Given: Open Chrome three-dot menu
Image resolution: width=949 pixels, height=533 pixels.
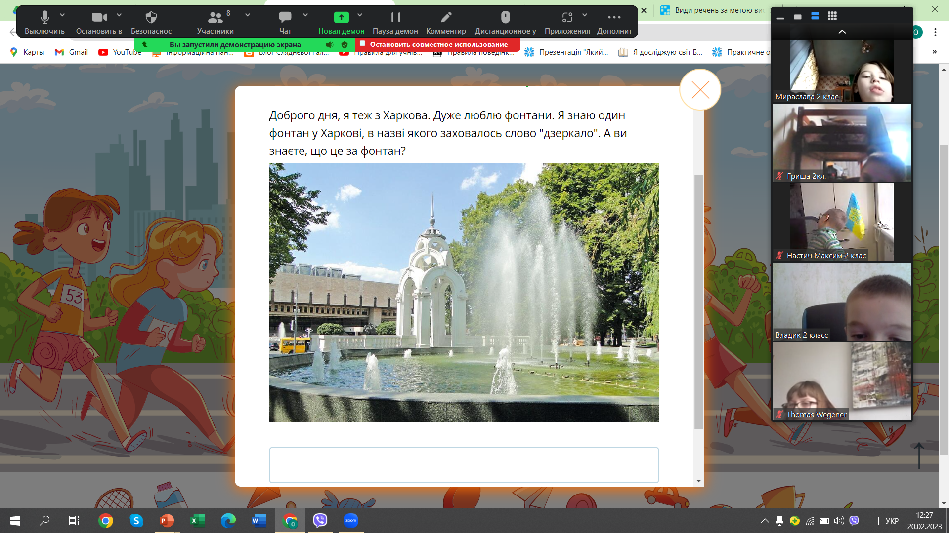Looking at the screenshot, I should pos(935,32).
